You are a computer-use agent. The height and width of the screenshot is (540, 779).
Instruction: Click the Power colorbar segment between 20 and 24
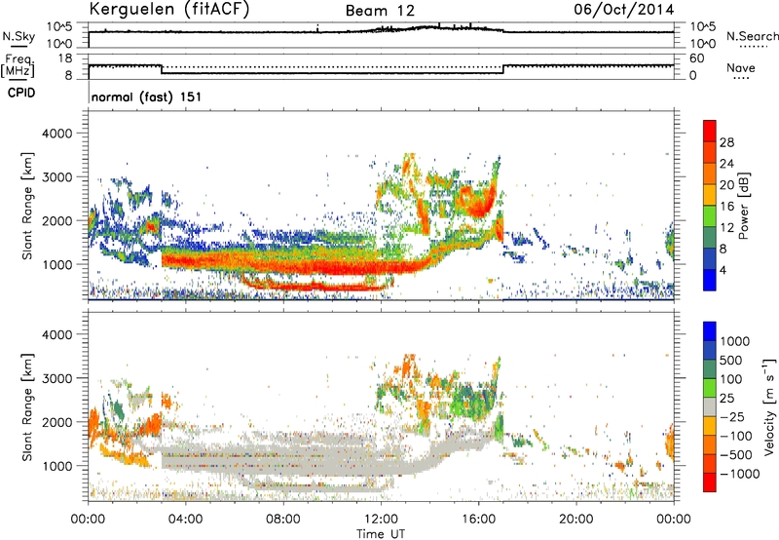710,174
